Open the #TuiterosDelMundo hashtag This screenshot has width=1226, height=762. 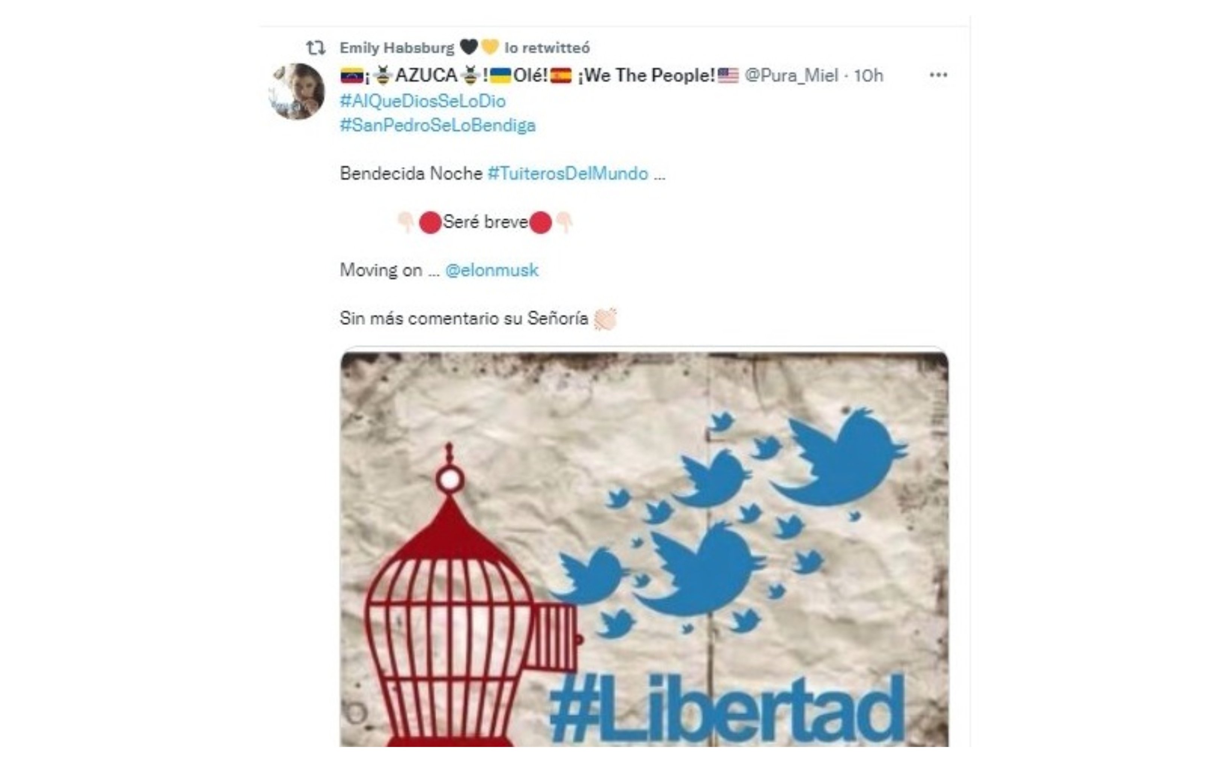pyautogui.click(x=568, y=173)
